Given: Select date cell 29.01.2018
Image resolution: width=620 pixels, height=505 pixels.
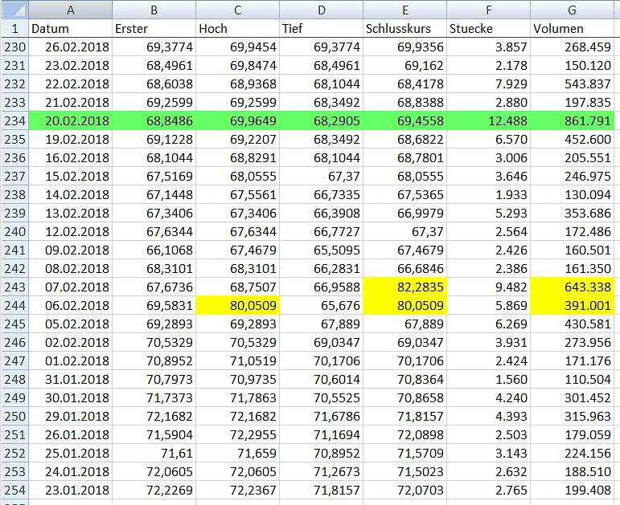Looking at the screenshot, I should pos(71,416).
